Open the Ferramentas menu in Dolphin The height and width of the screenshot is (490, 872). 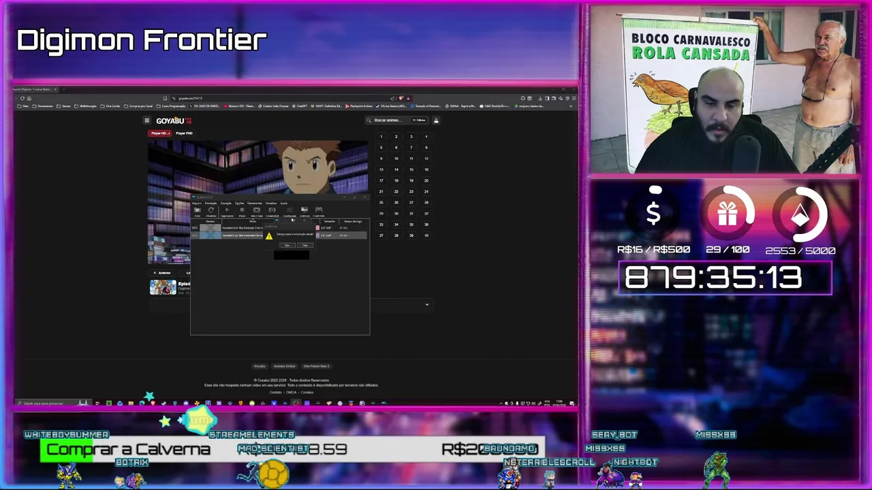(x=255, y=203)
